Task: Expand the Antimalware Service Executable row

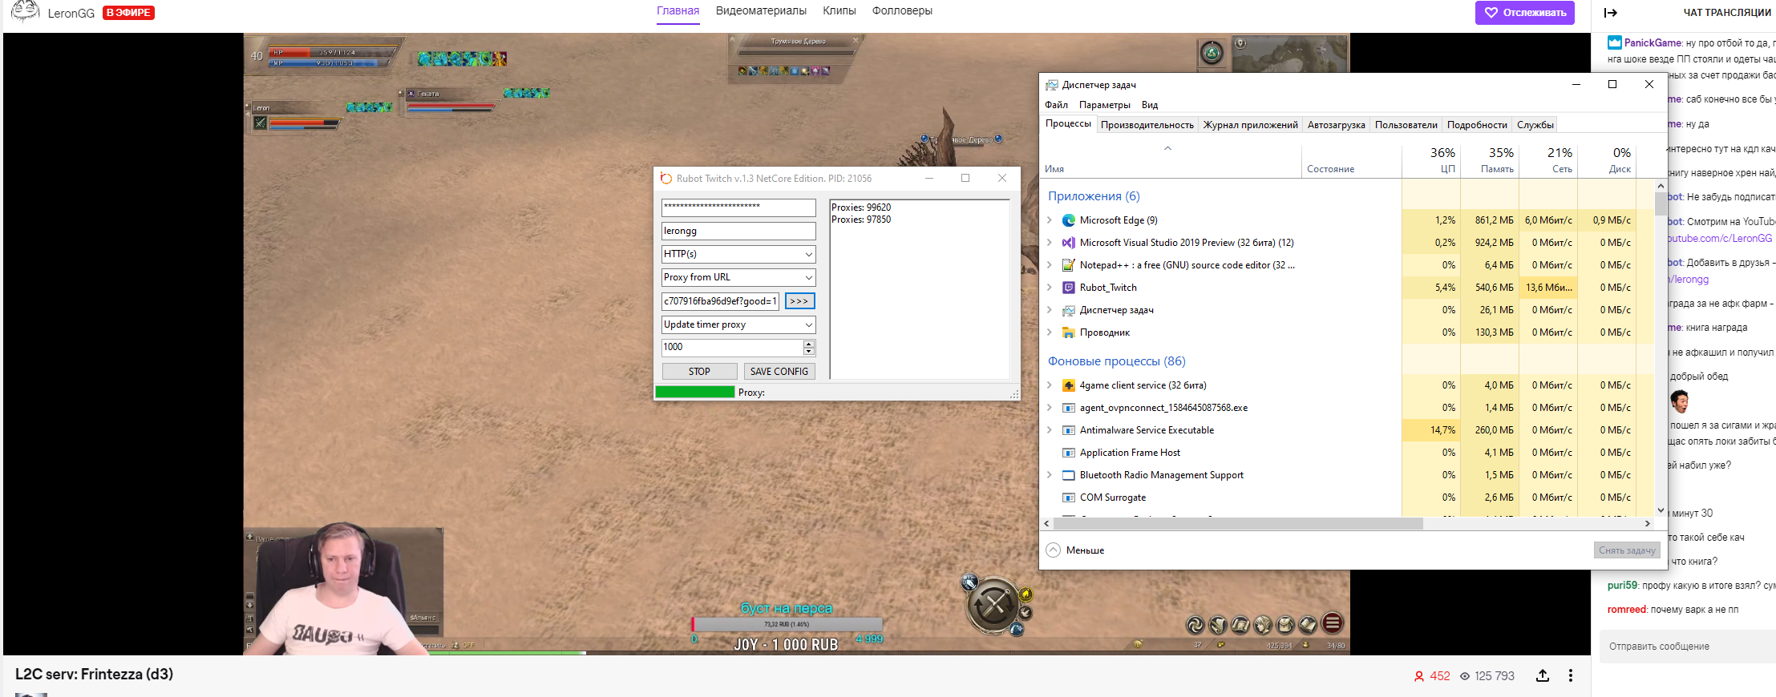Action: pyautogui.click(x=1050, y=430)
